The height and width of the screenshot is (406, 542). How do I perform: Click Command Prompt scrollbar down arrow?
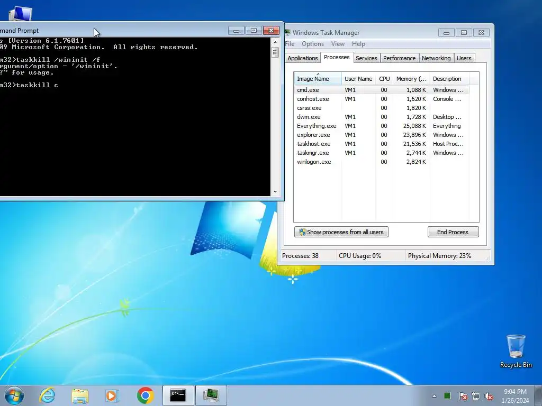tap(275, 191)
